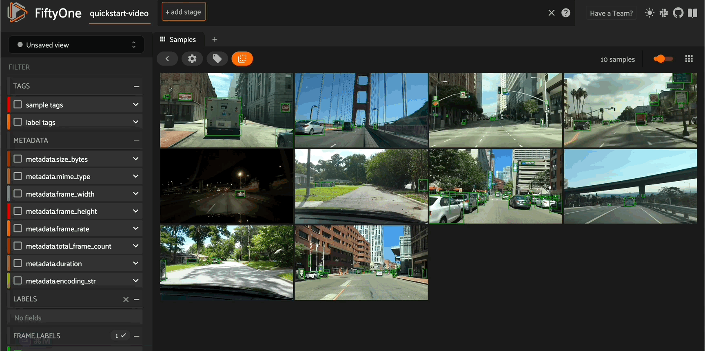Enable metadata.size_bytes checkbox

[x=18, y=159]
